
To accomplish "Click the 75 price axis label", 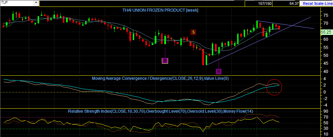I will pyautogui.click(x=326, y=15).
